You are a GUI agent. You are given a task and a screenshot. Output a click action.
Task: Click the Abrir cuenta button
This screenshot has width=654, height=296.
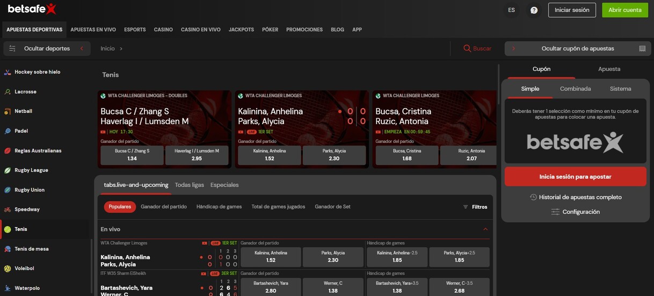(x=625, y=10)
